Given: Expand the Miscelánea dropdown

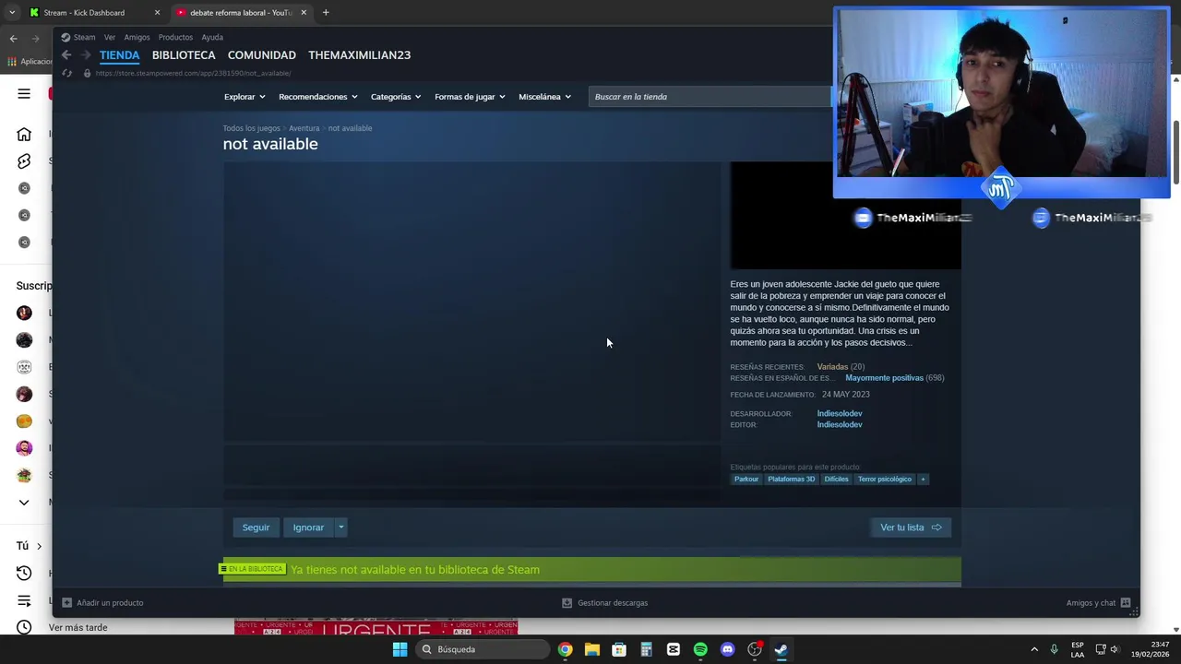Looking at the screenshot, I should [544, 97].
